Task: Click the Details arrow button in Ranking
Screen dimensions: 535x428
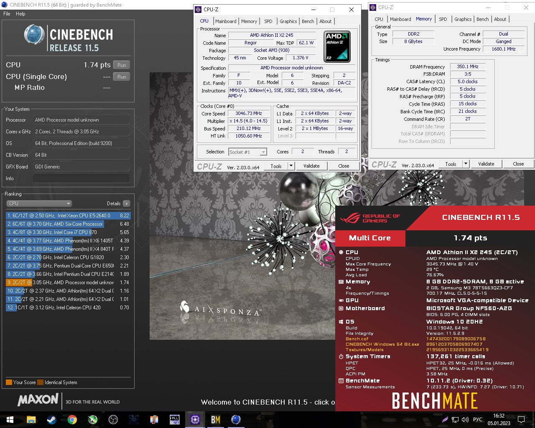Action: 127,204
